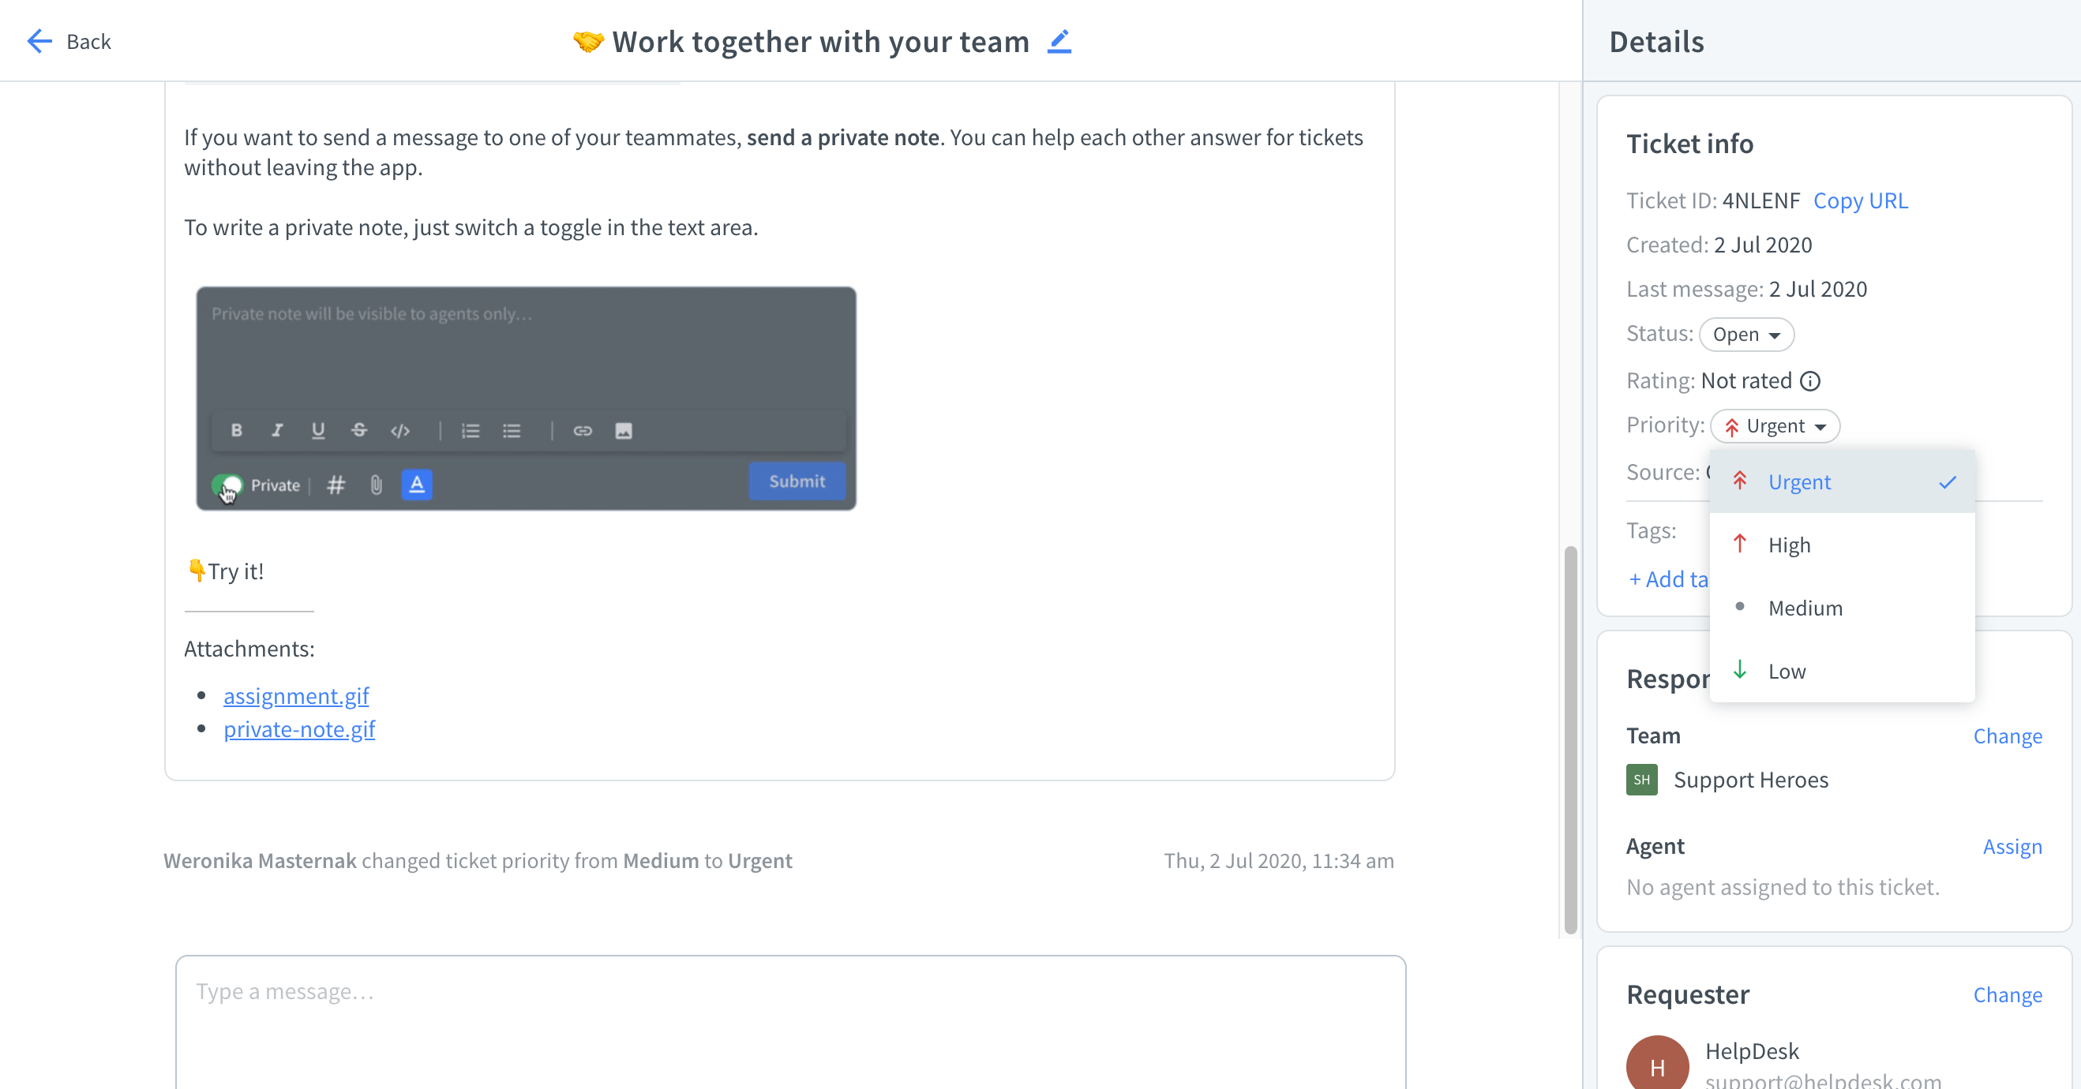Click the assignment.gif attachment link

coord(296,694)
